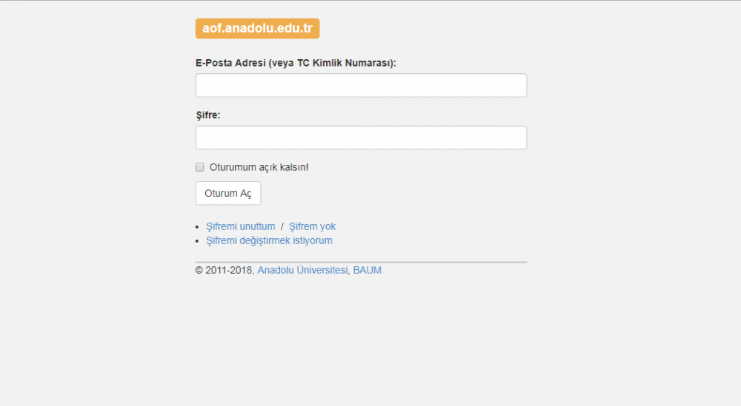Click the aof.anadolu.edu.tr orange header badge

(257, 29)
